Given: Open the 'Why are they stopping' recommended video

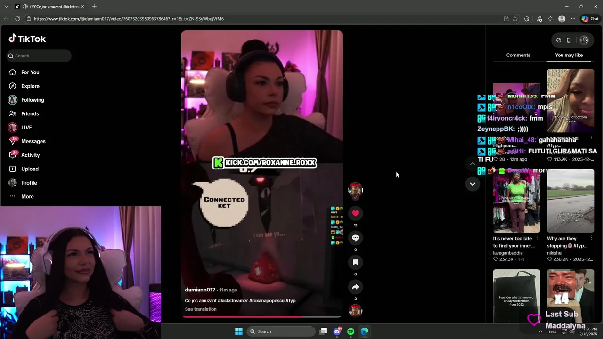Looking at the screenshot, I should [570, 201].
